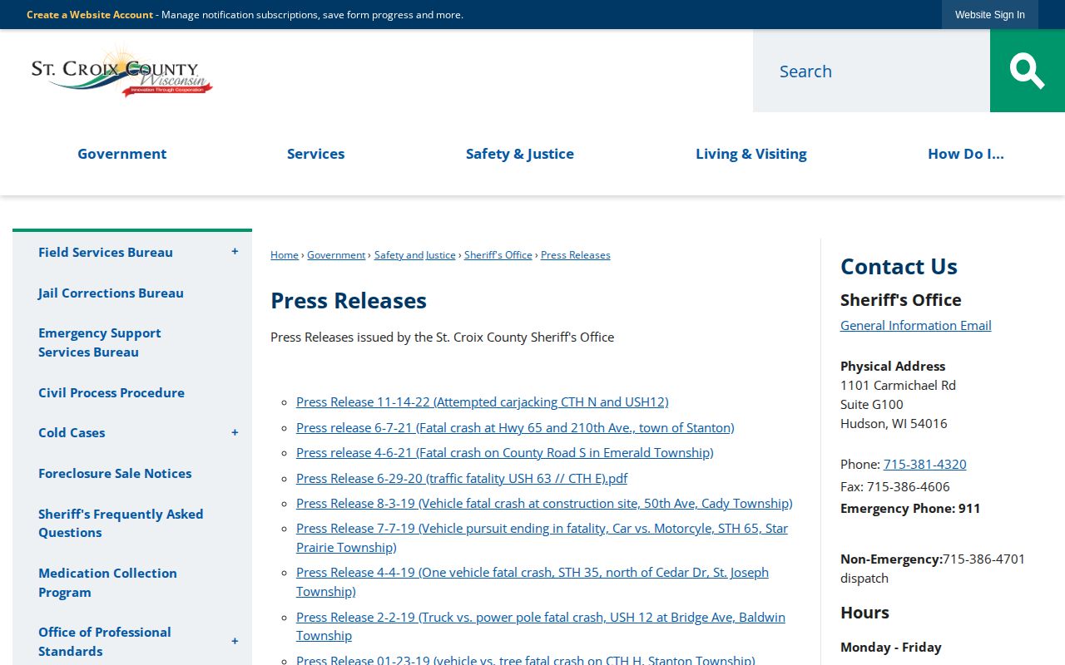
Task: Open Press Release 7-7-19 vehicle pursuit fatality
Action: (x=542, y=538)
